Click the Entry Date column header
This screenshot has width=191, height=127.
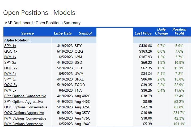click(63, 33)
